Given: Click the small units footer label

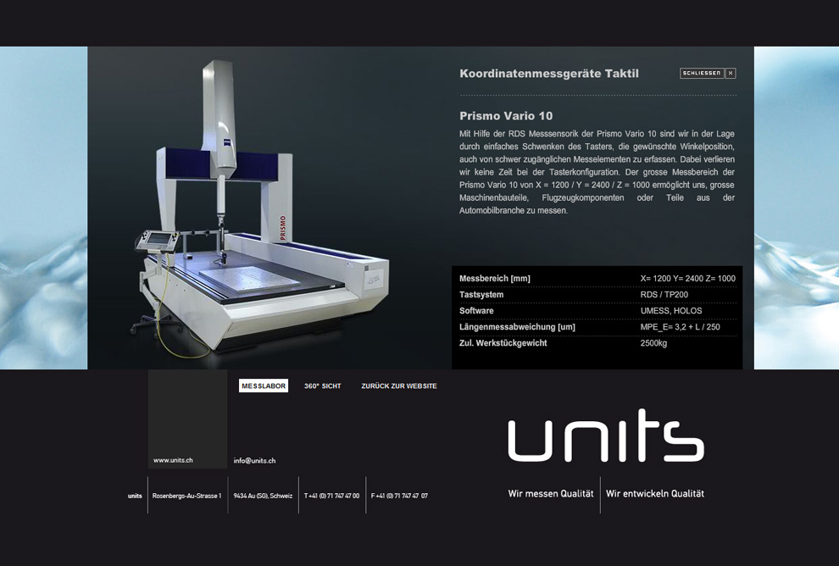Looking at the screenshot, I should click(135, 496).
